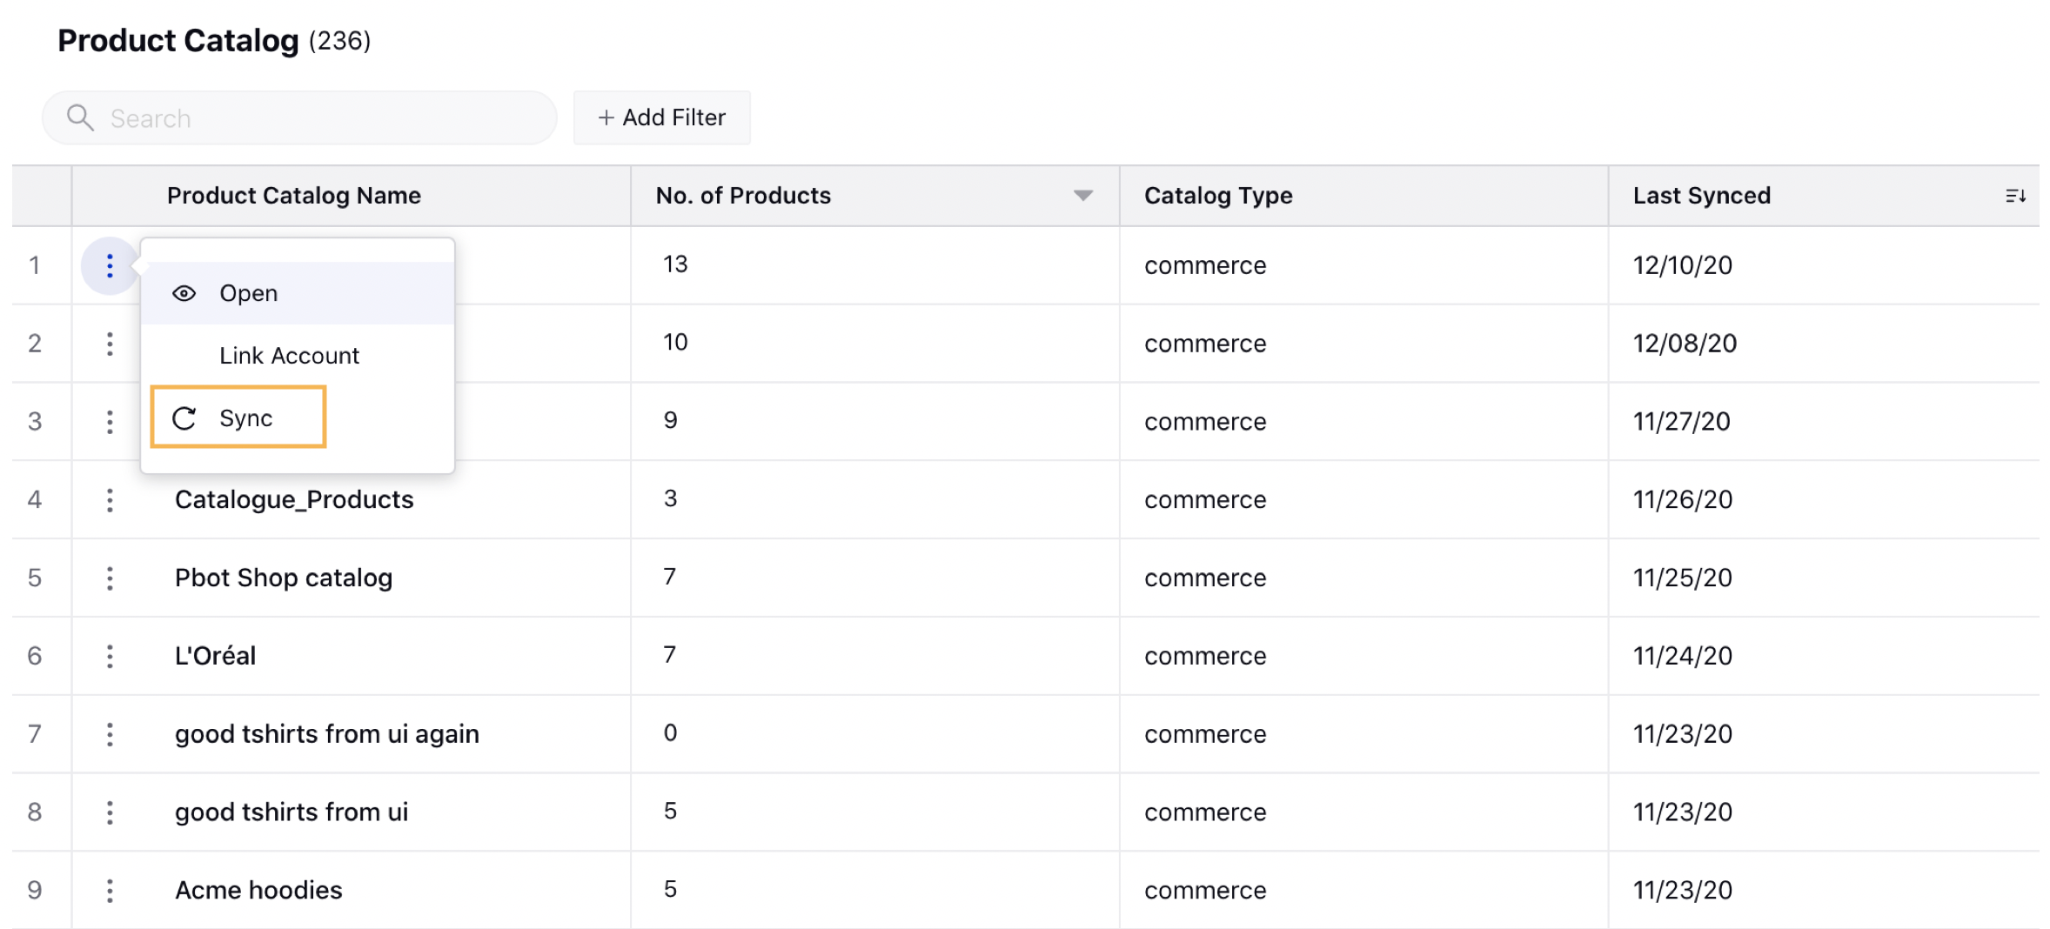This screenshot has height=929, width=2050.
Task: Choose Link Account in the context menu
Action: (x=289, y=356)
